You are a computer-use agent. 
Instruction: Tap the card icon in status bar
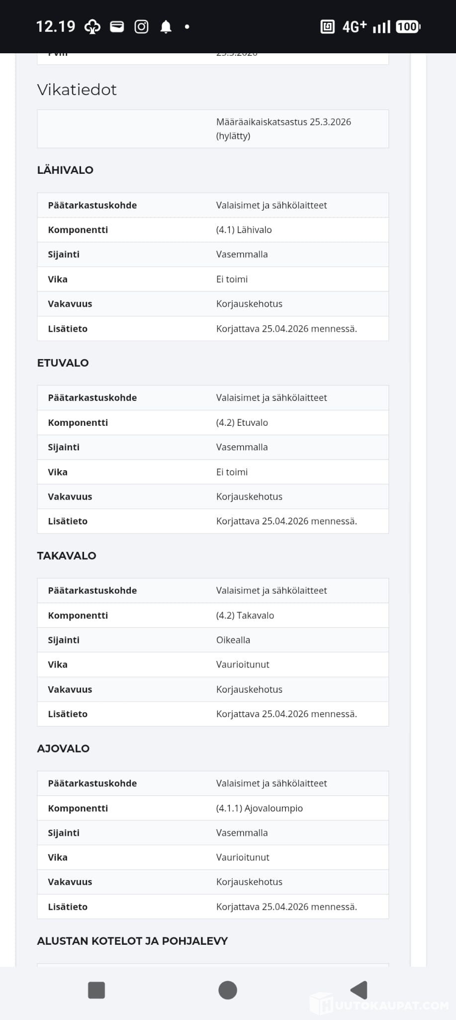click(117, 26)
